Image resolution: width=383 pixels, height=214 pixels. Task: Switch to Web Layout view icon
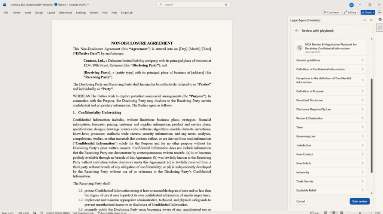pos(342,213)
